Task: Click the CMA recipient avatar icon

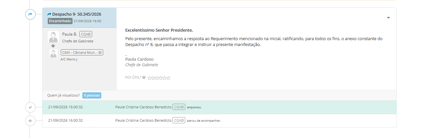Action: [53, 53]
